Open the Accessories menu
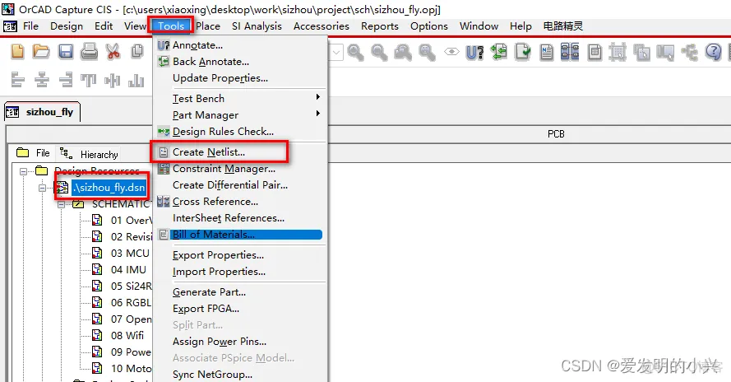 (322, 26)
